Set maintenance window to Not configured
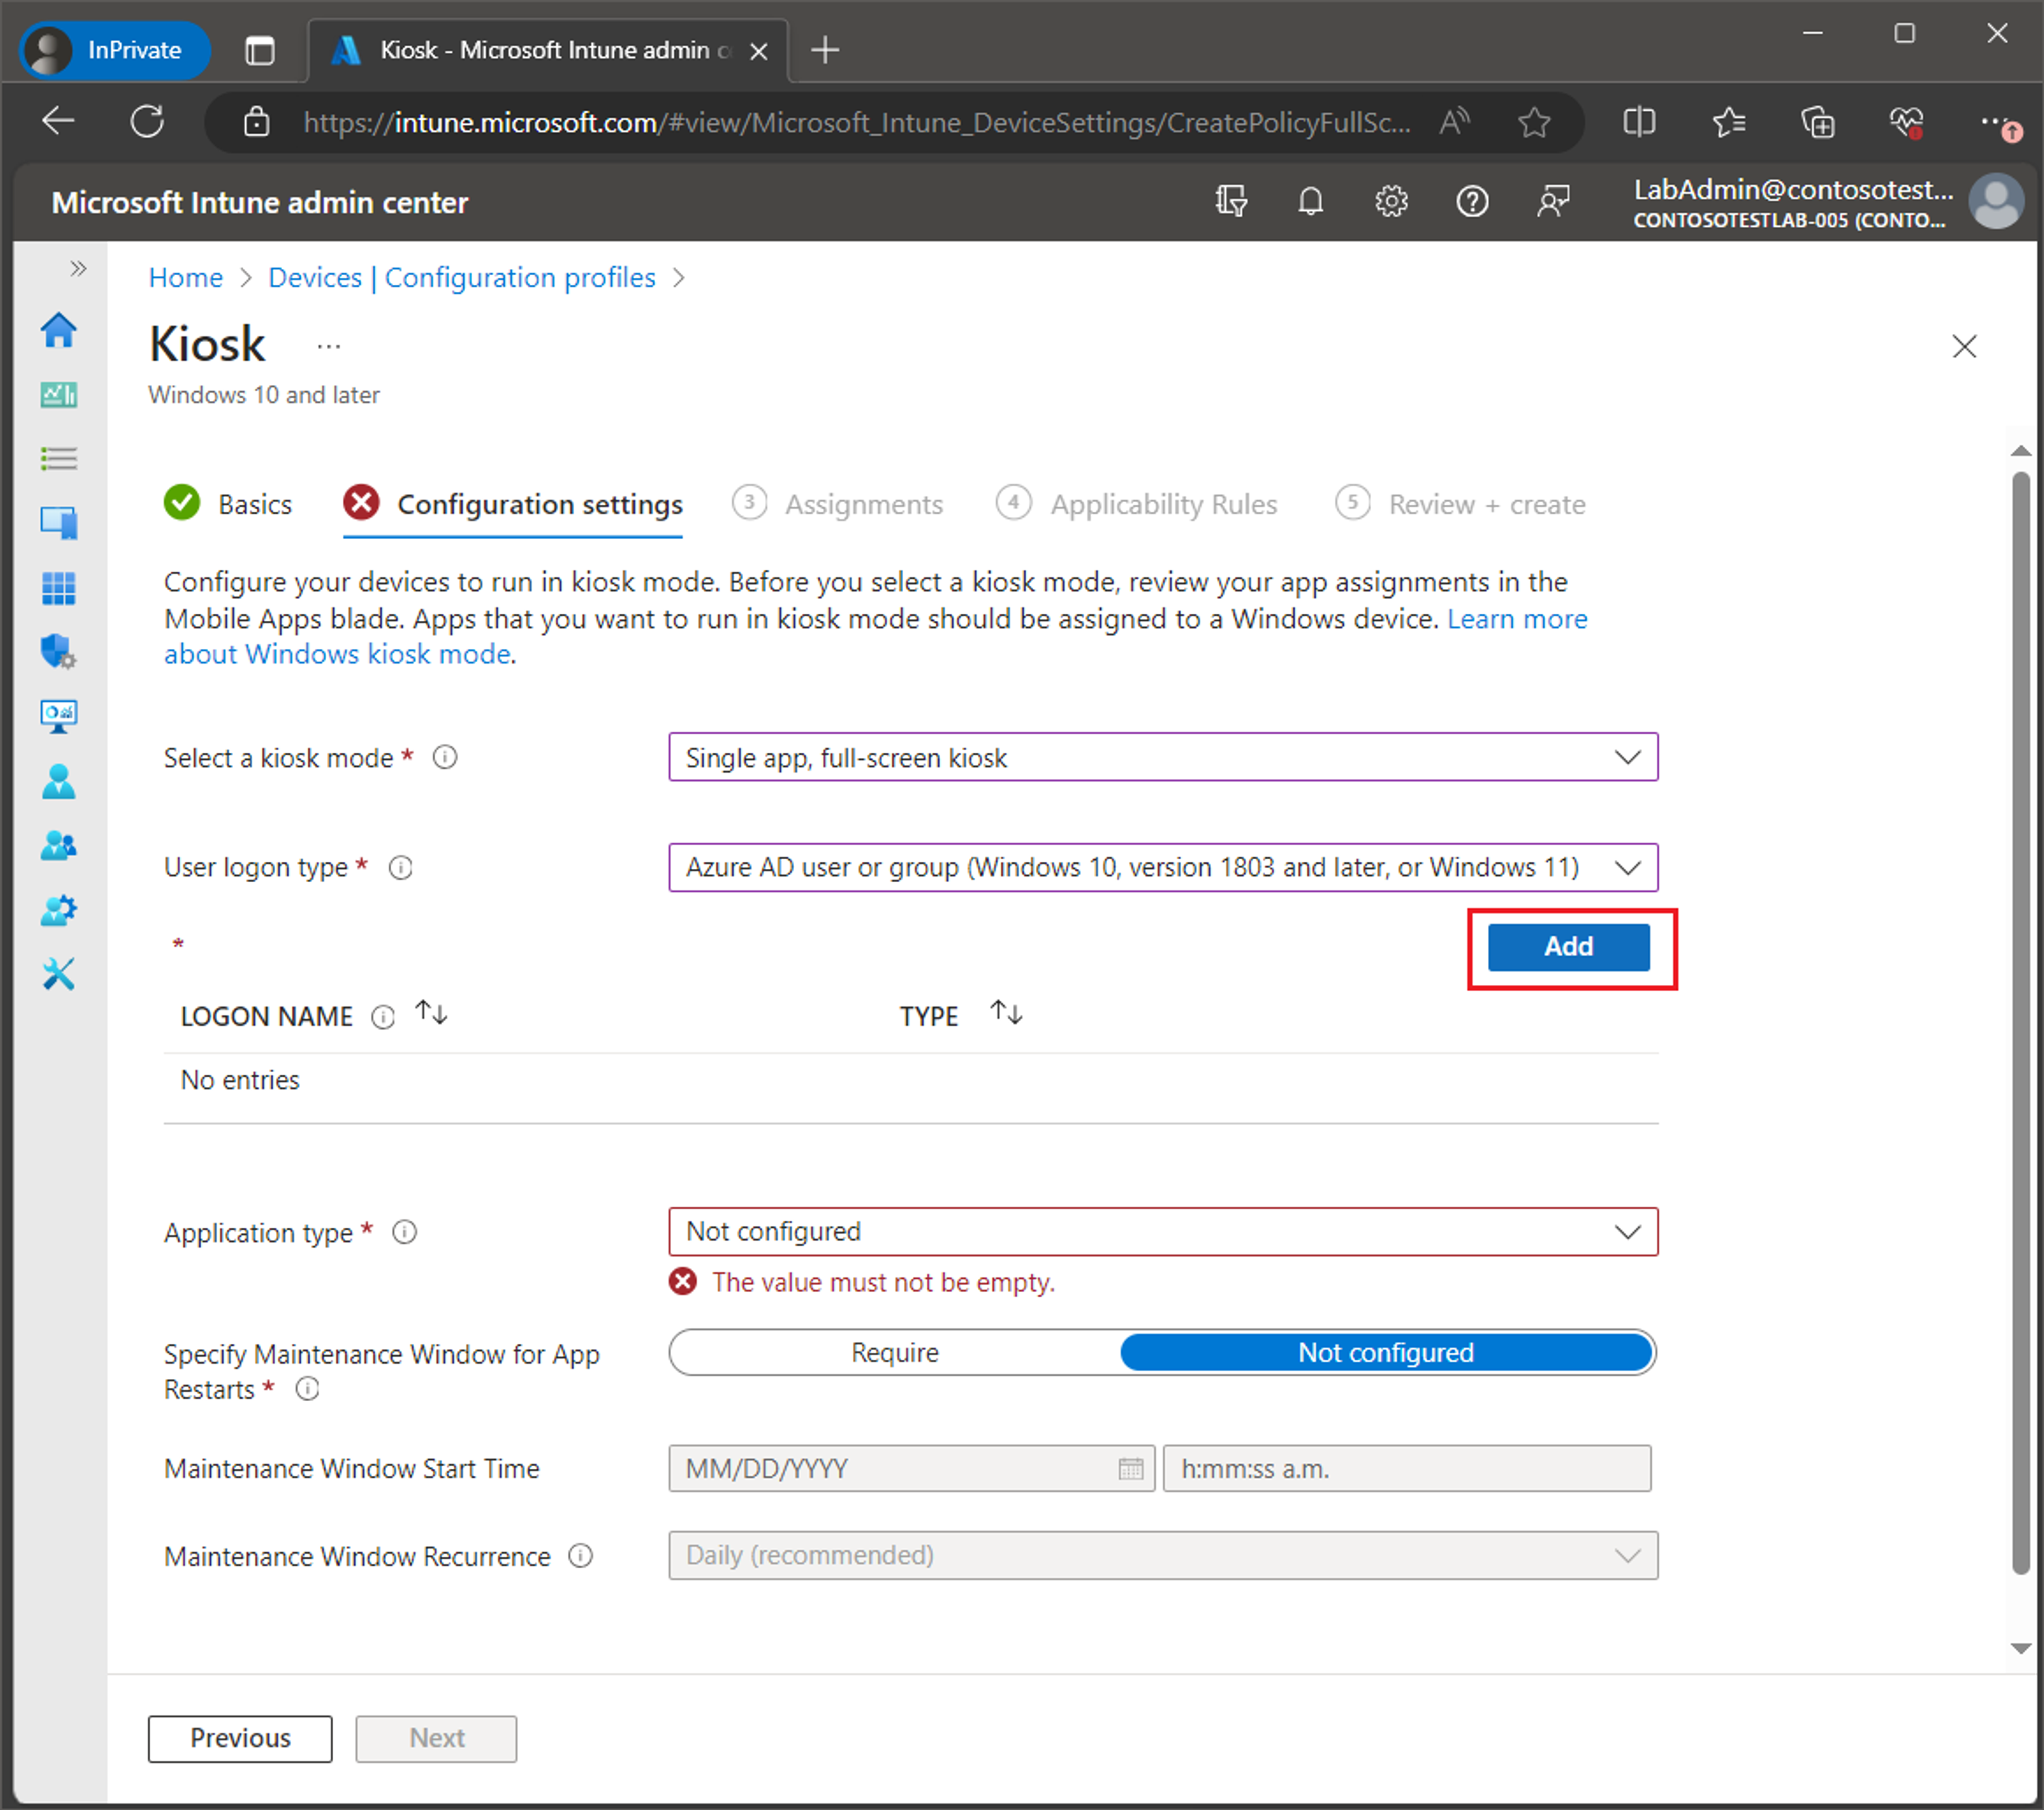The height and width of the screenshot is (1810, 2044). point(1386,1353)
